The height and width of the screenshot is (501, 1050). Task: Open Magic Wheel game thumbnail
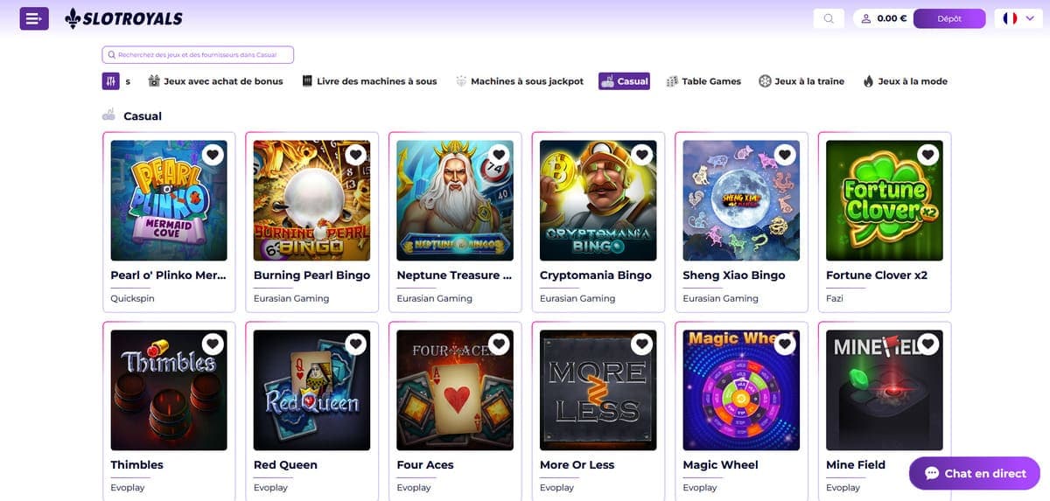(x=741, y=390)
